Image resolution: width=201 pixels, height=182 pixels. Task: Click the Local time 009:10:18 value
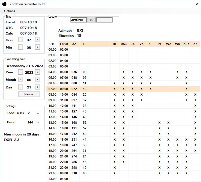pyautogui.click(x=29, y=22)
